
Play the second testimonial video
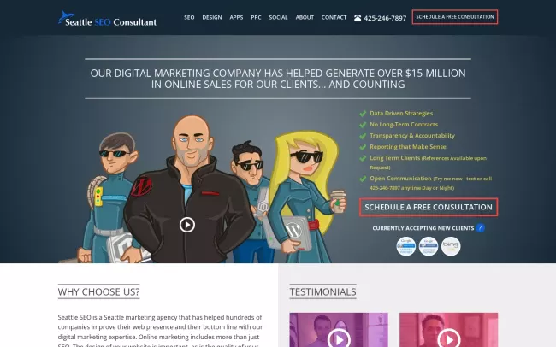pos(448,338)
